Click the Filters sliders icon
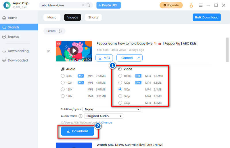The image size is (230, 148). 60,31
